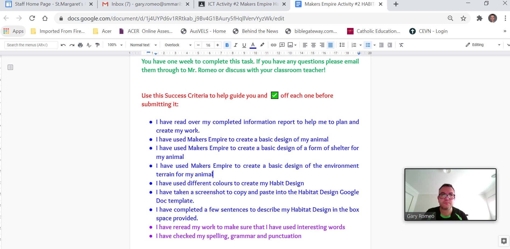The image size is (510, 249).
Task: Switch to Staff Home Page tab
Action: point(49,4)
